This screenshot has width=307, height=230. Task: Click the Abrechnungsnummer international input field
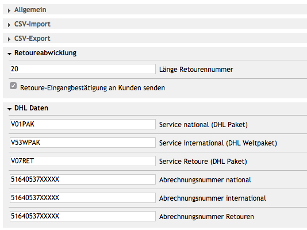click(x=83, y=198)
